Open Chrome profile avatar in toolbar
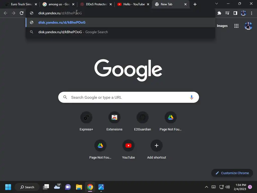 click(x=243, y=13)
